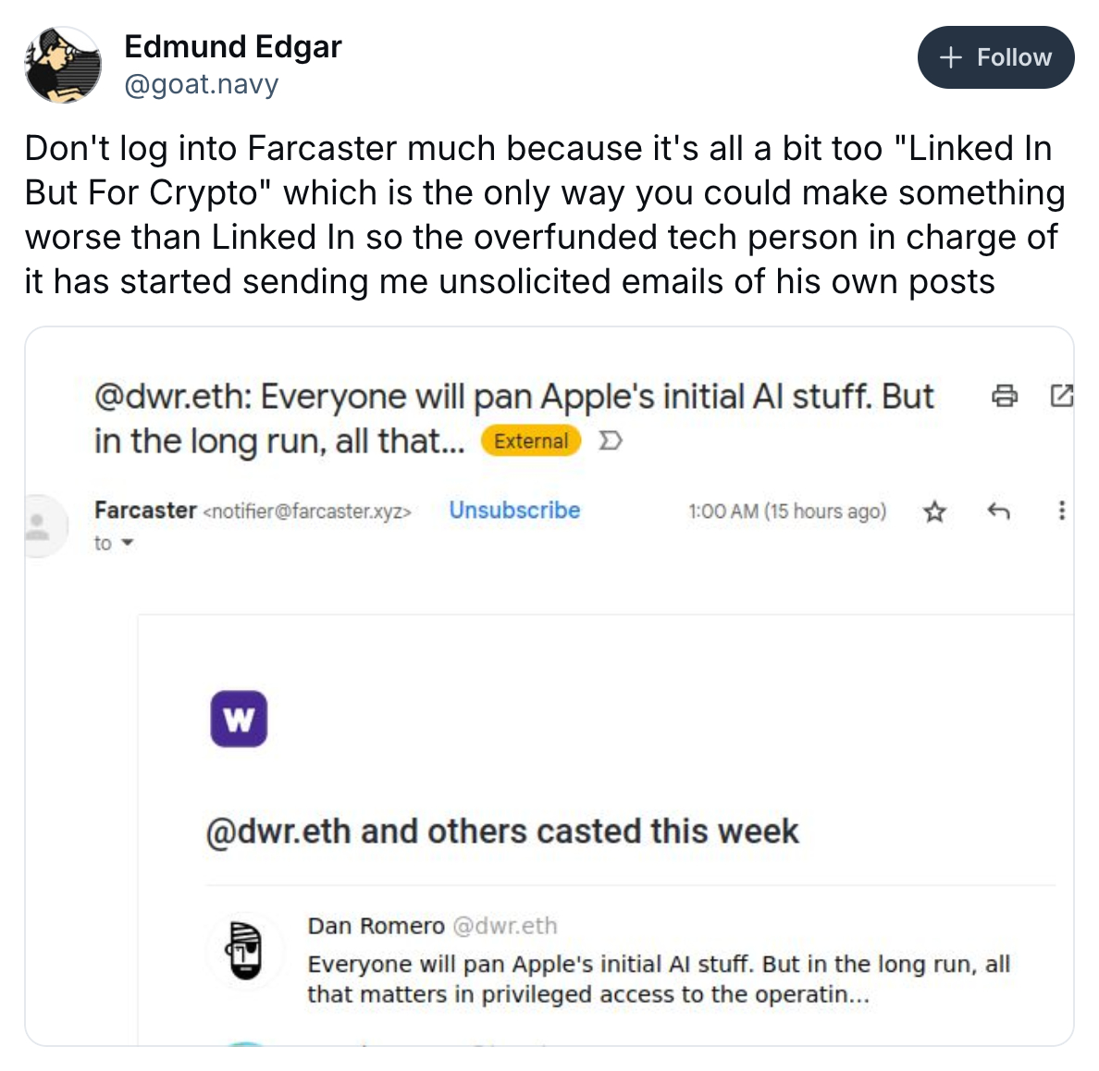
Task: Click the label importance marker icon
Action: click(610, 441)
